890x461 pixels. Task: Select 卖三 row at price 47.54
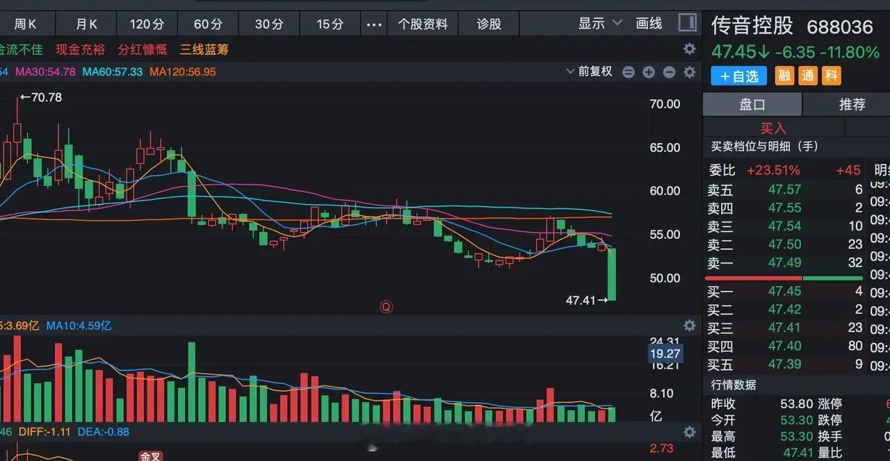coord(785,226)
